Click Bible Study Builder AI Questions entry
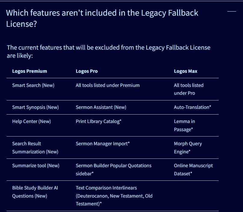 [x=35, y=192]
